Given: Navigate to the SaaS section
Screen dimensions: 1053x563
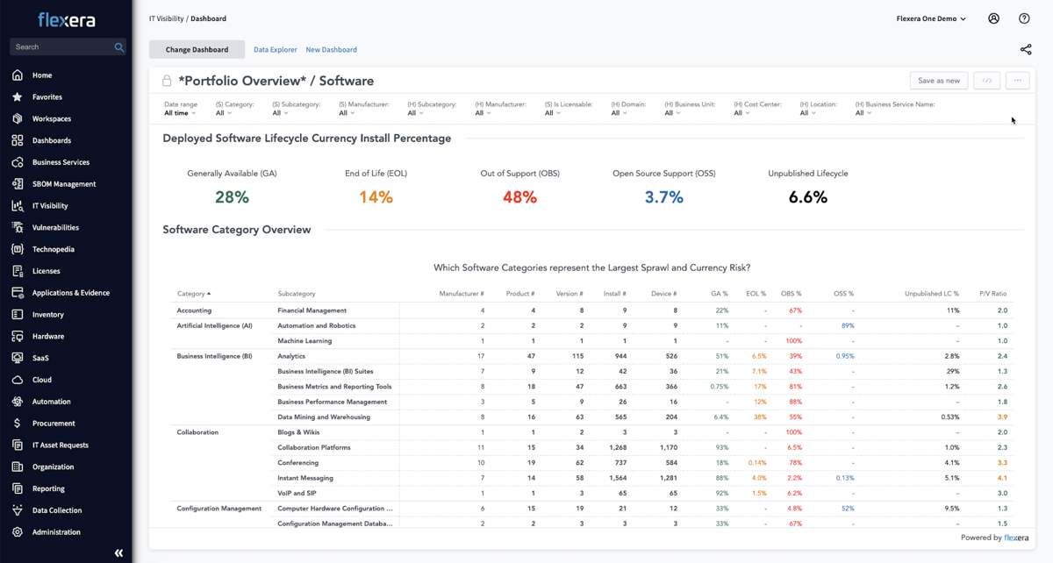Looking at the screenshot, I should [39, 358].
